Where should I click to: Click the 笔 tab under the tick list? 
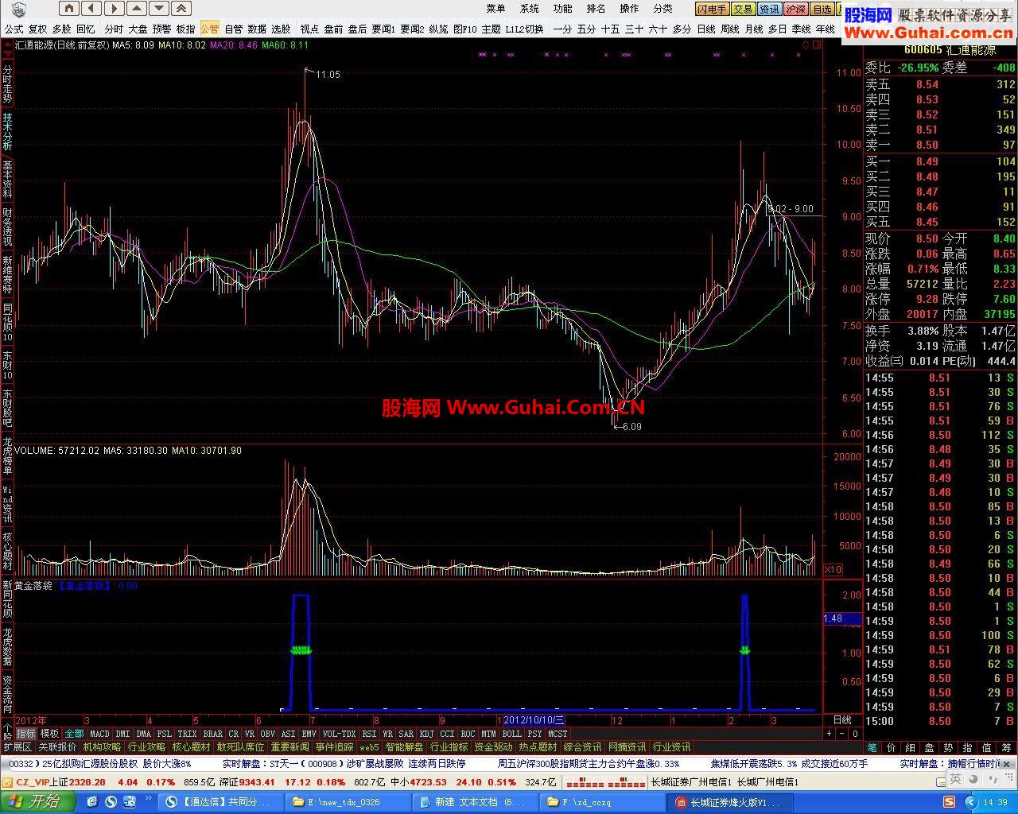pos(872,747)
